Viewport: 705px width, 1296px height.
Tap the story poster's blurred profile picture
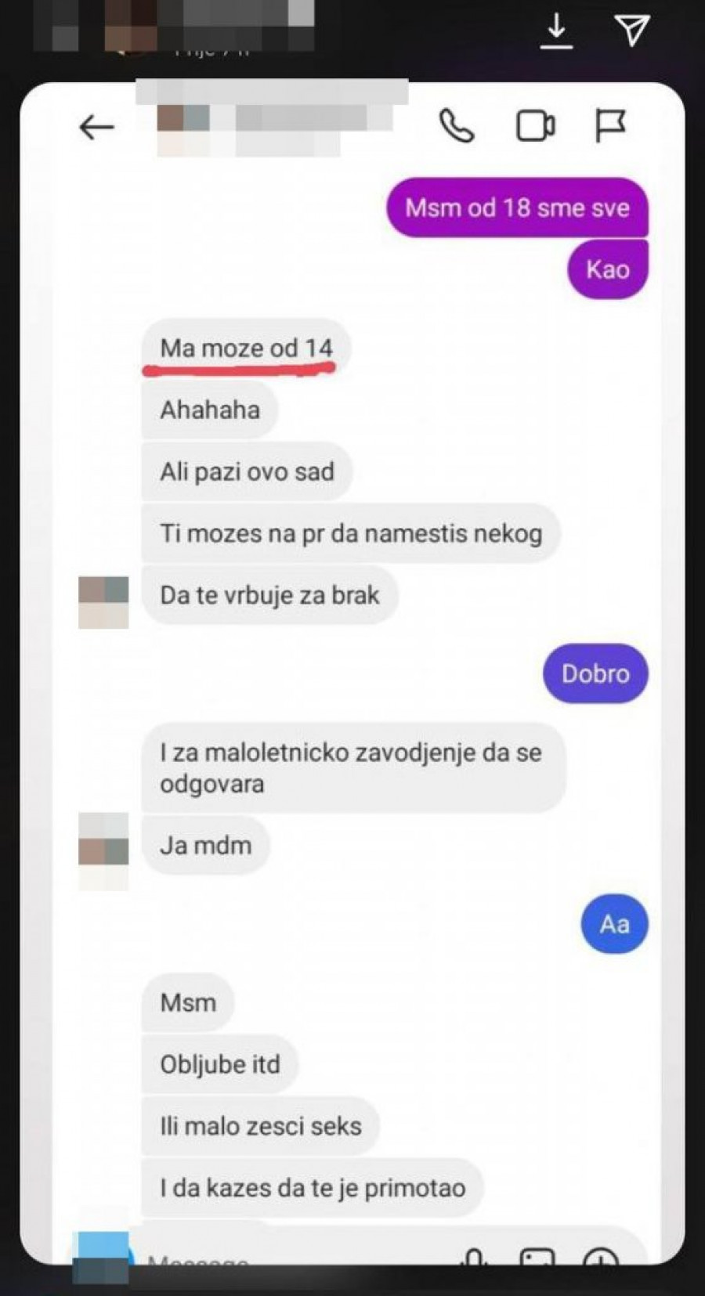132,27
